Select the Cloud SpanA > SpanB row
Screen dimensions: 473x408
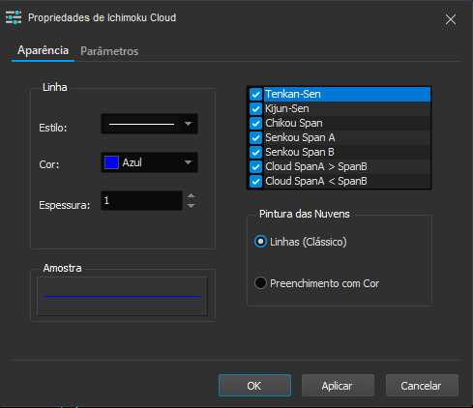click(x=347, y=166)
